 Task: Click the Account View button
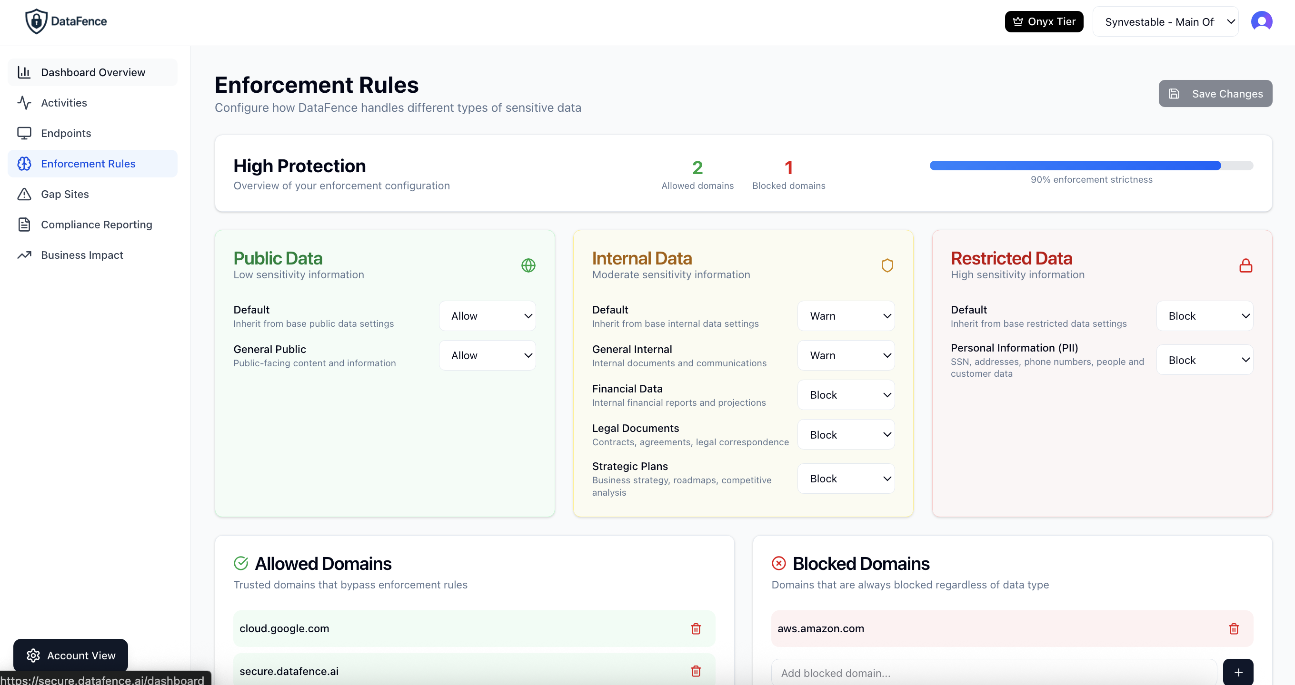(x=71, y=656)
